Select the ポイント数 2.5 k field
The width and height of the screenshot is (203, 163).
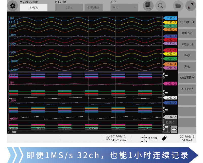[69, 7]
